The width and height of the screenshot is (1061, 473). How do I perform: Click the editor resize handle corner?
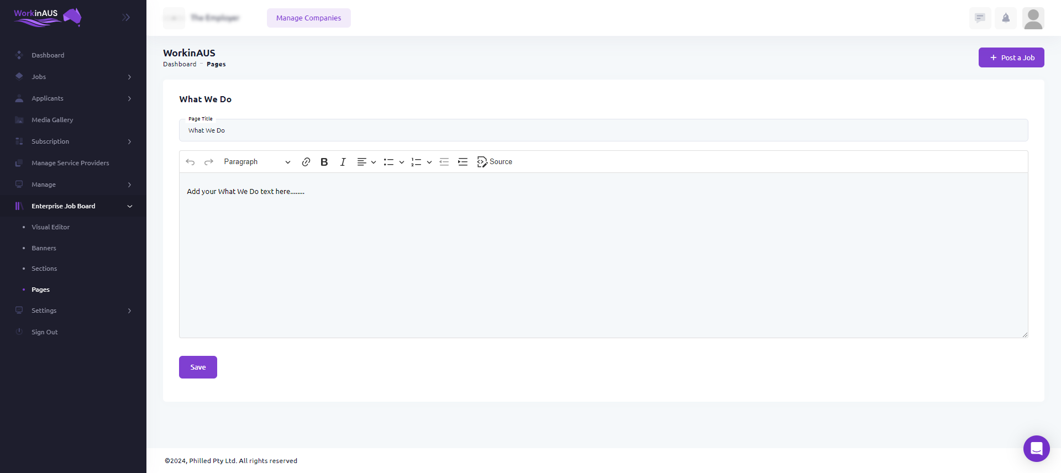pyautogui.click(x=1025, y=334)
